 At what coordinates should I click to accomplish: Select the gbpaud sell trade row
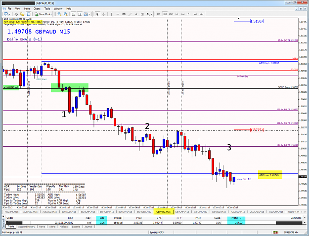pyautogui.click(x=154, y=223)
